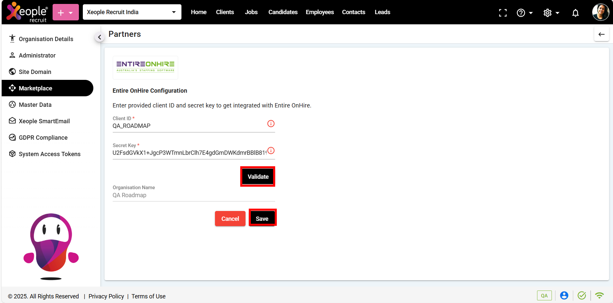
Task: Go to the Home menu
Action: 199,12
